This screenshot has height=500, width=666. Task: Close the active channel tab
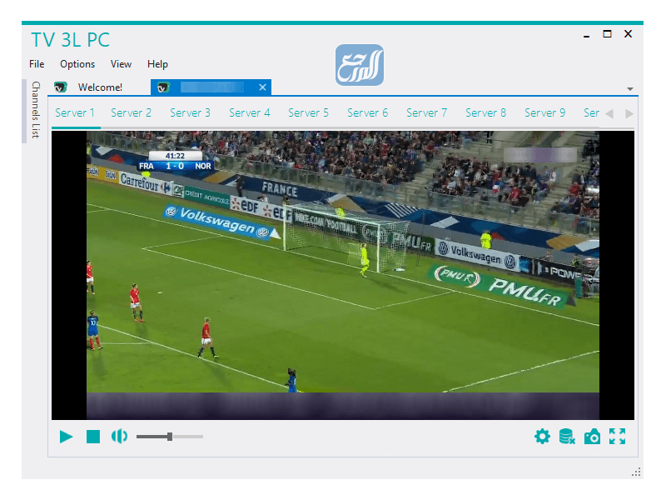tap(262, 87)
